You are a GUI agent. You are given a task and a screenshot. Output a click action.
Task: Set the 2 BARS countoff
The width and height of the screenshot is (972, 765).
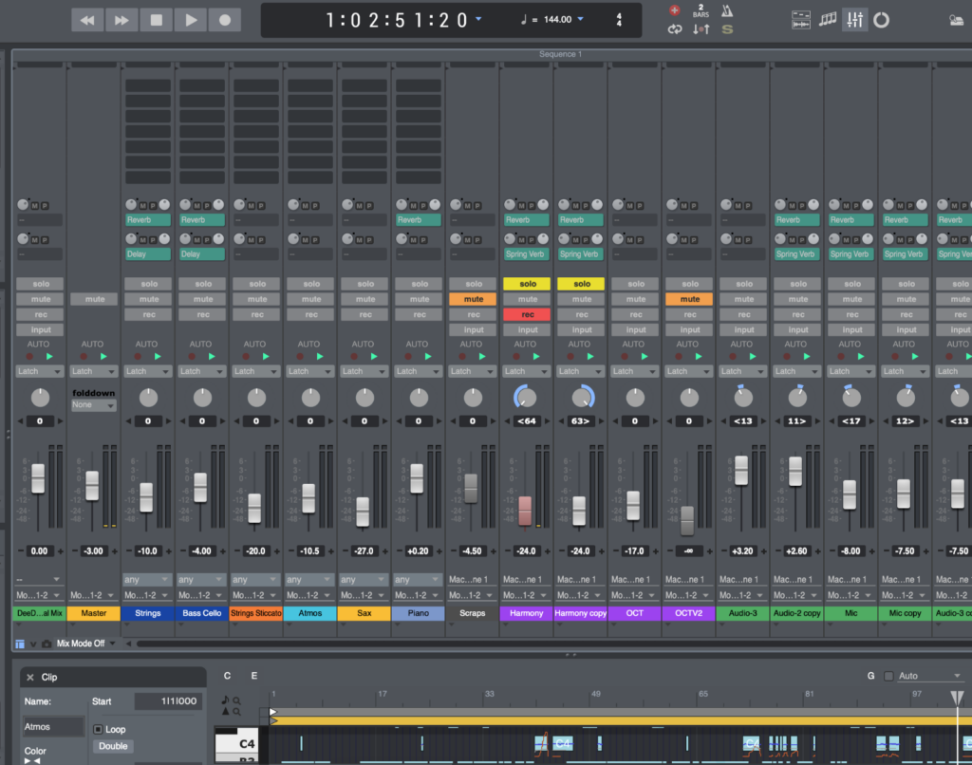click(701, 10)
